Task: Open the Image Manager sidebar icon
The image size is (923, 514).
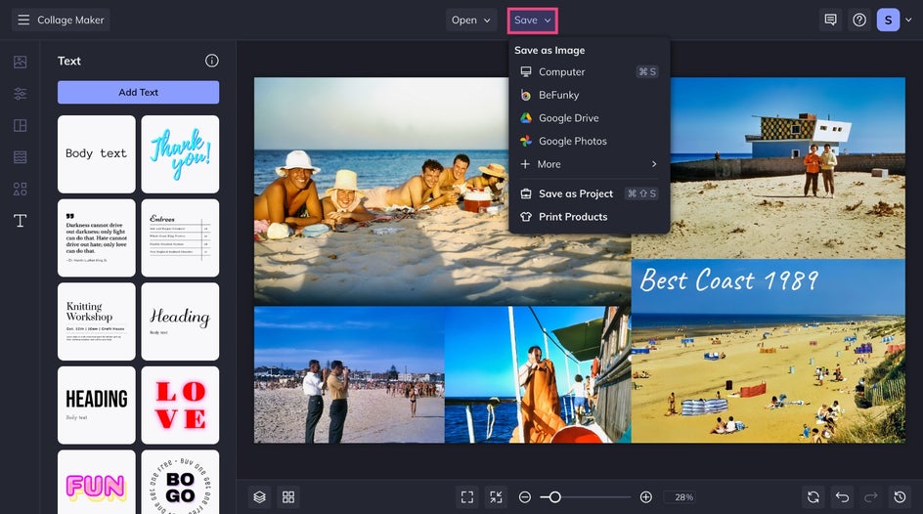Action: (20, 62)
